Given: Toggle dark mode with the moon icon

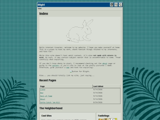Looking at the screenshot, I should pos(120,4).
